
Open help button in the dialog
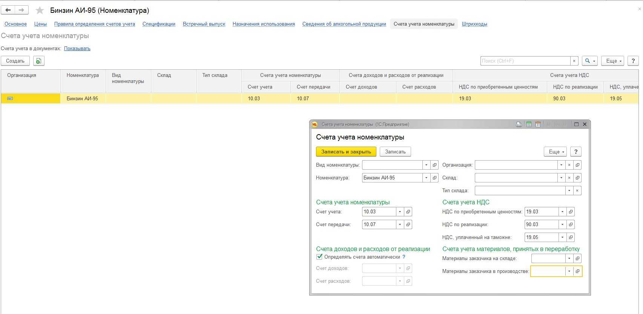click(x=575, y=152)
